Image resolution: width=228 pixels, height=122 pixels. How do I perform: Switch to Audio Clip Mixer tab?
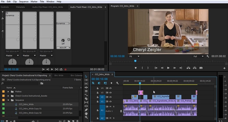tap(48, 7)
